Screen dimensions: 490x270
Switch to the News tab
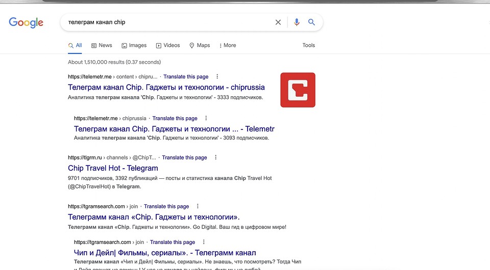click(x=102, y=45)
